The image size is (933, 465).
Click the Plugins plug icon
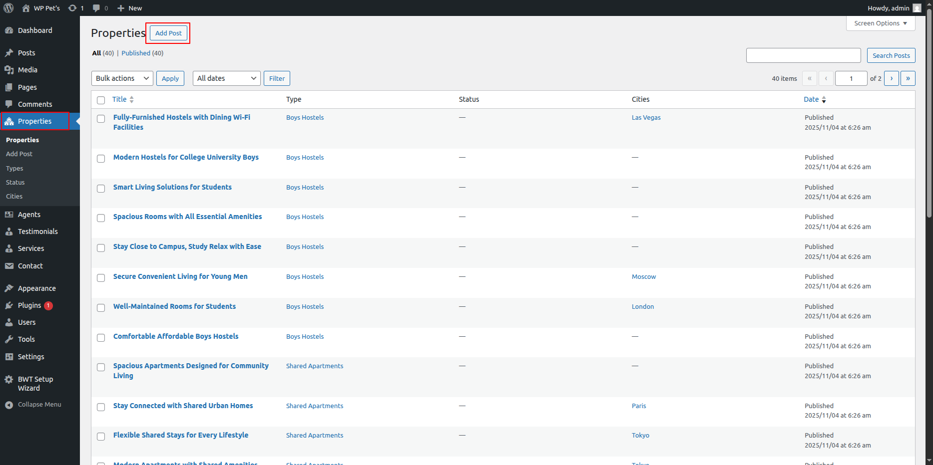pos(9,305)
